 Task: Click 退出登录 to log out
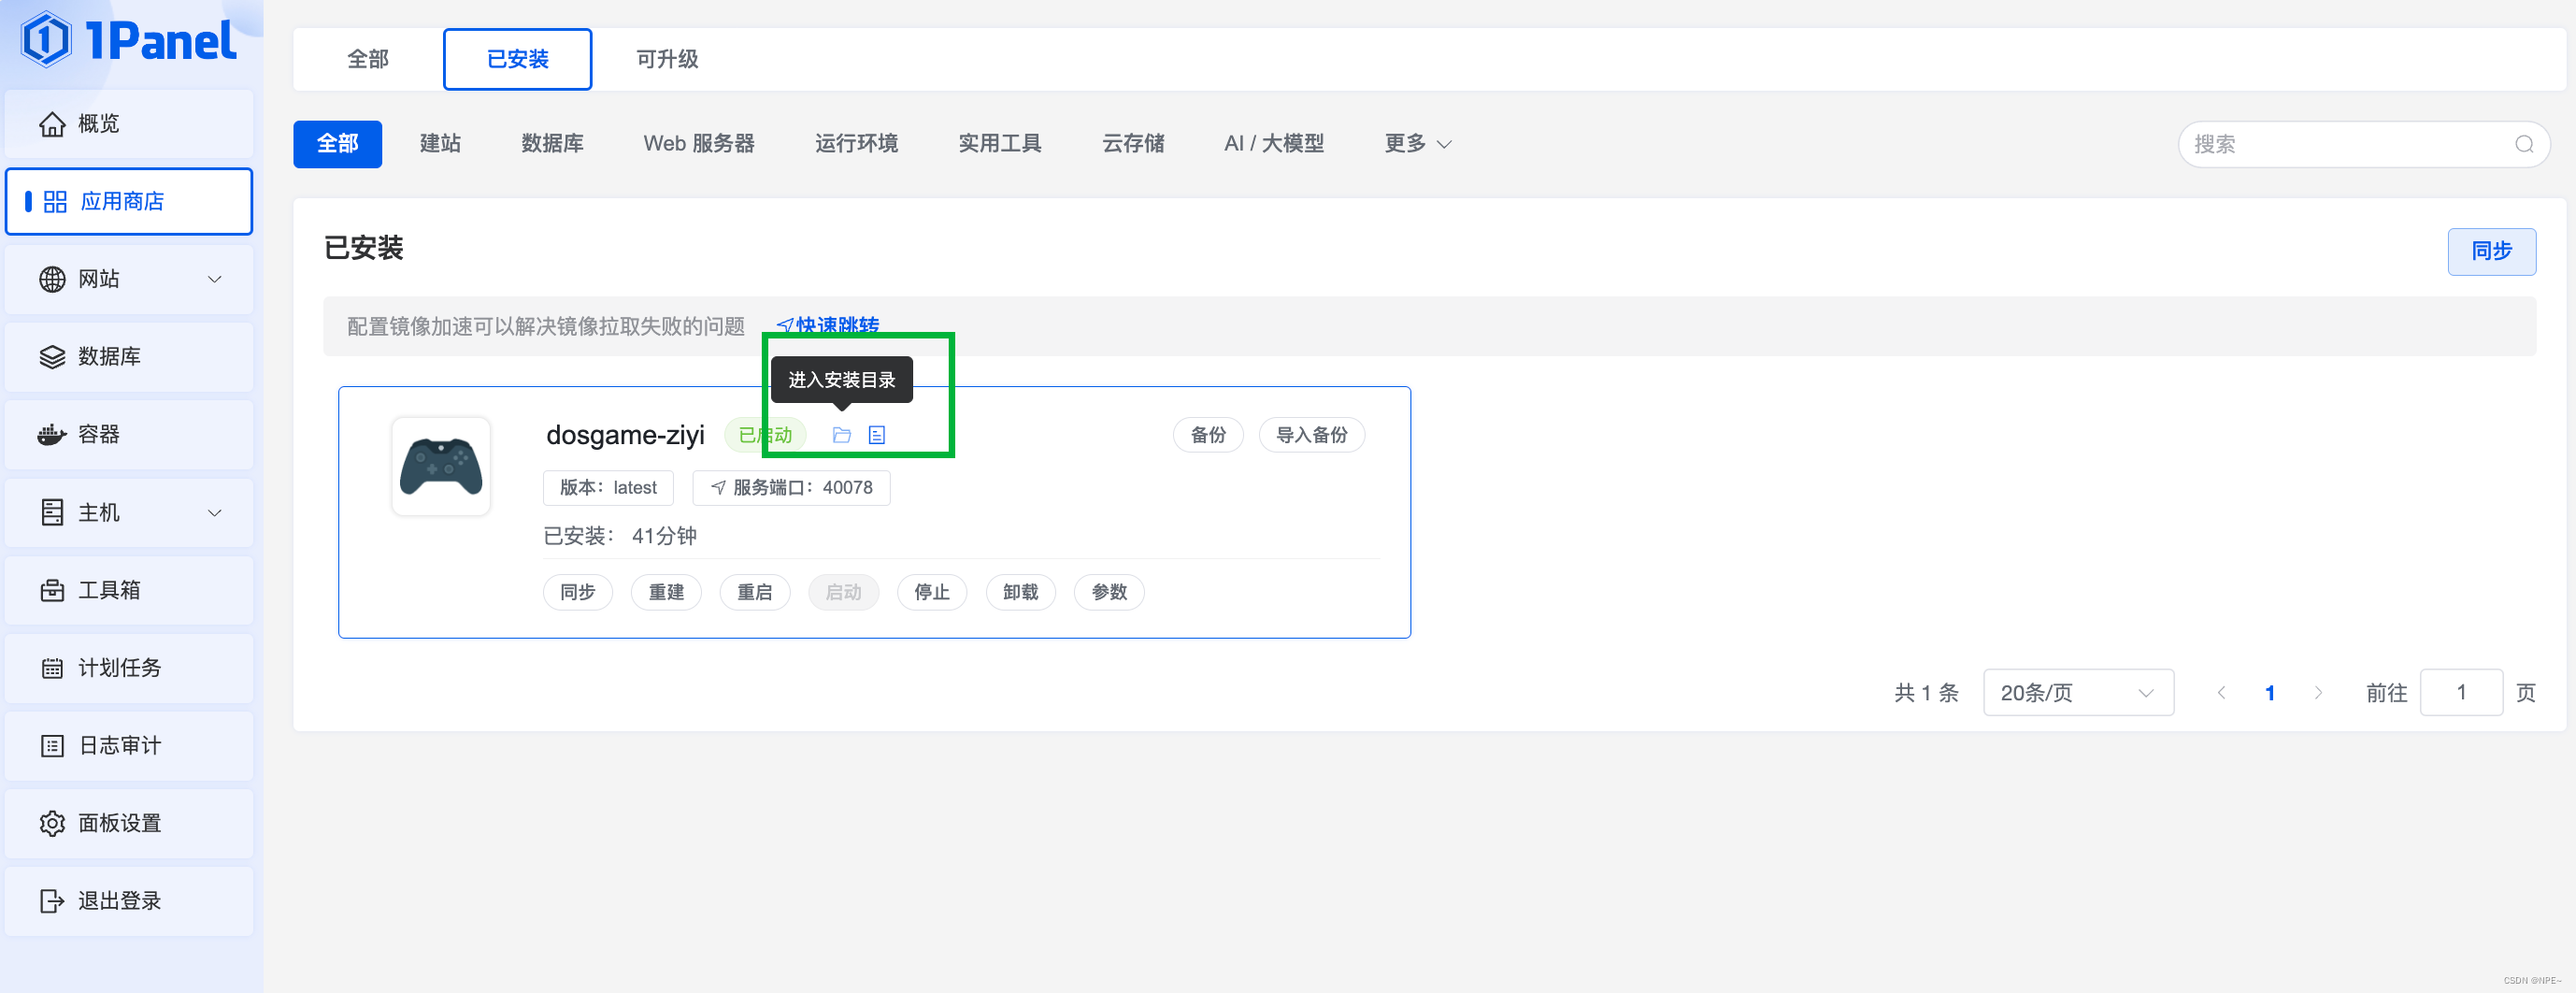coord(129,901)
